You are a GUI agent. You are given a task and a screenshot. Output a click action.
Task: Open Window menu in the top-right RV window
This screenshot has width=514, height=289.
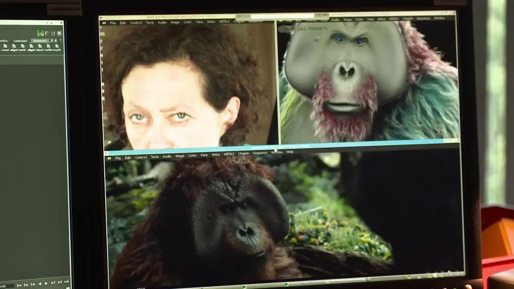click(439, 18)
